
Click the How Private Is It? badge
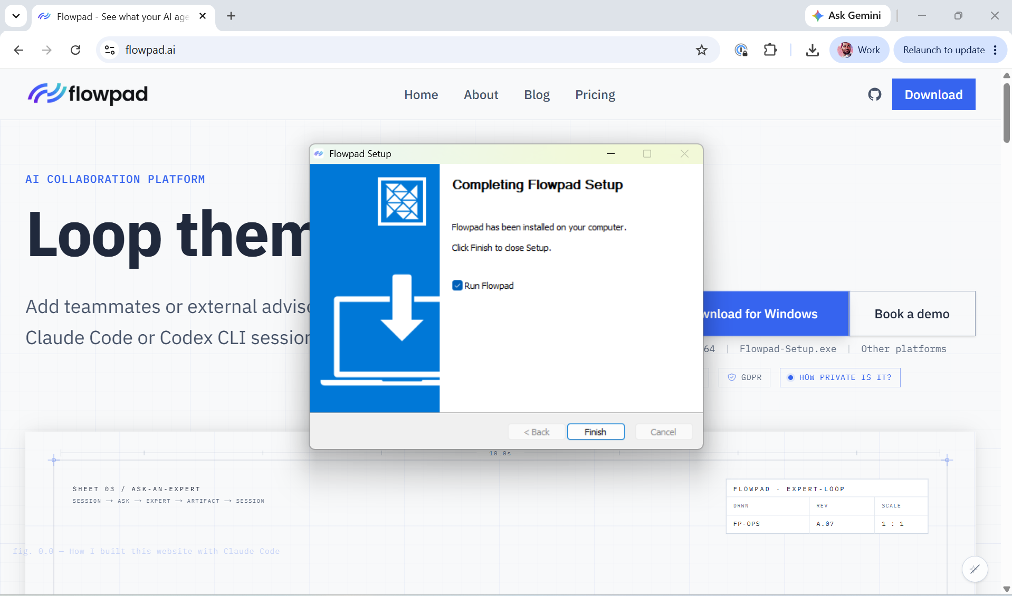pyautogui.click(x=840, y=377)
